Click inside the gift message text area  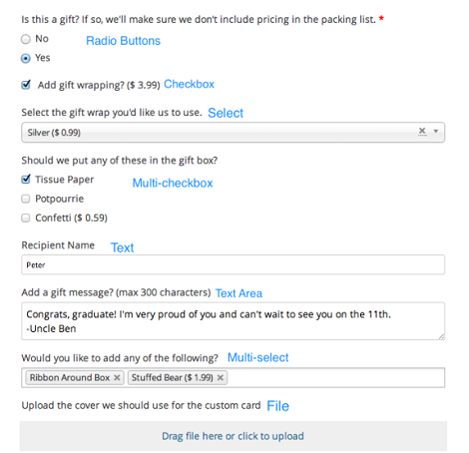[x=233, y=321]
